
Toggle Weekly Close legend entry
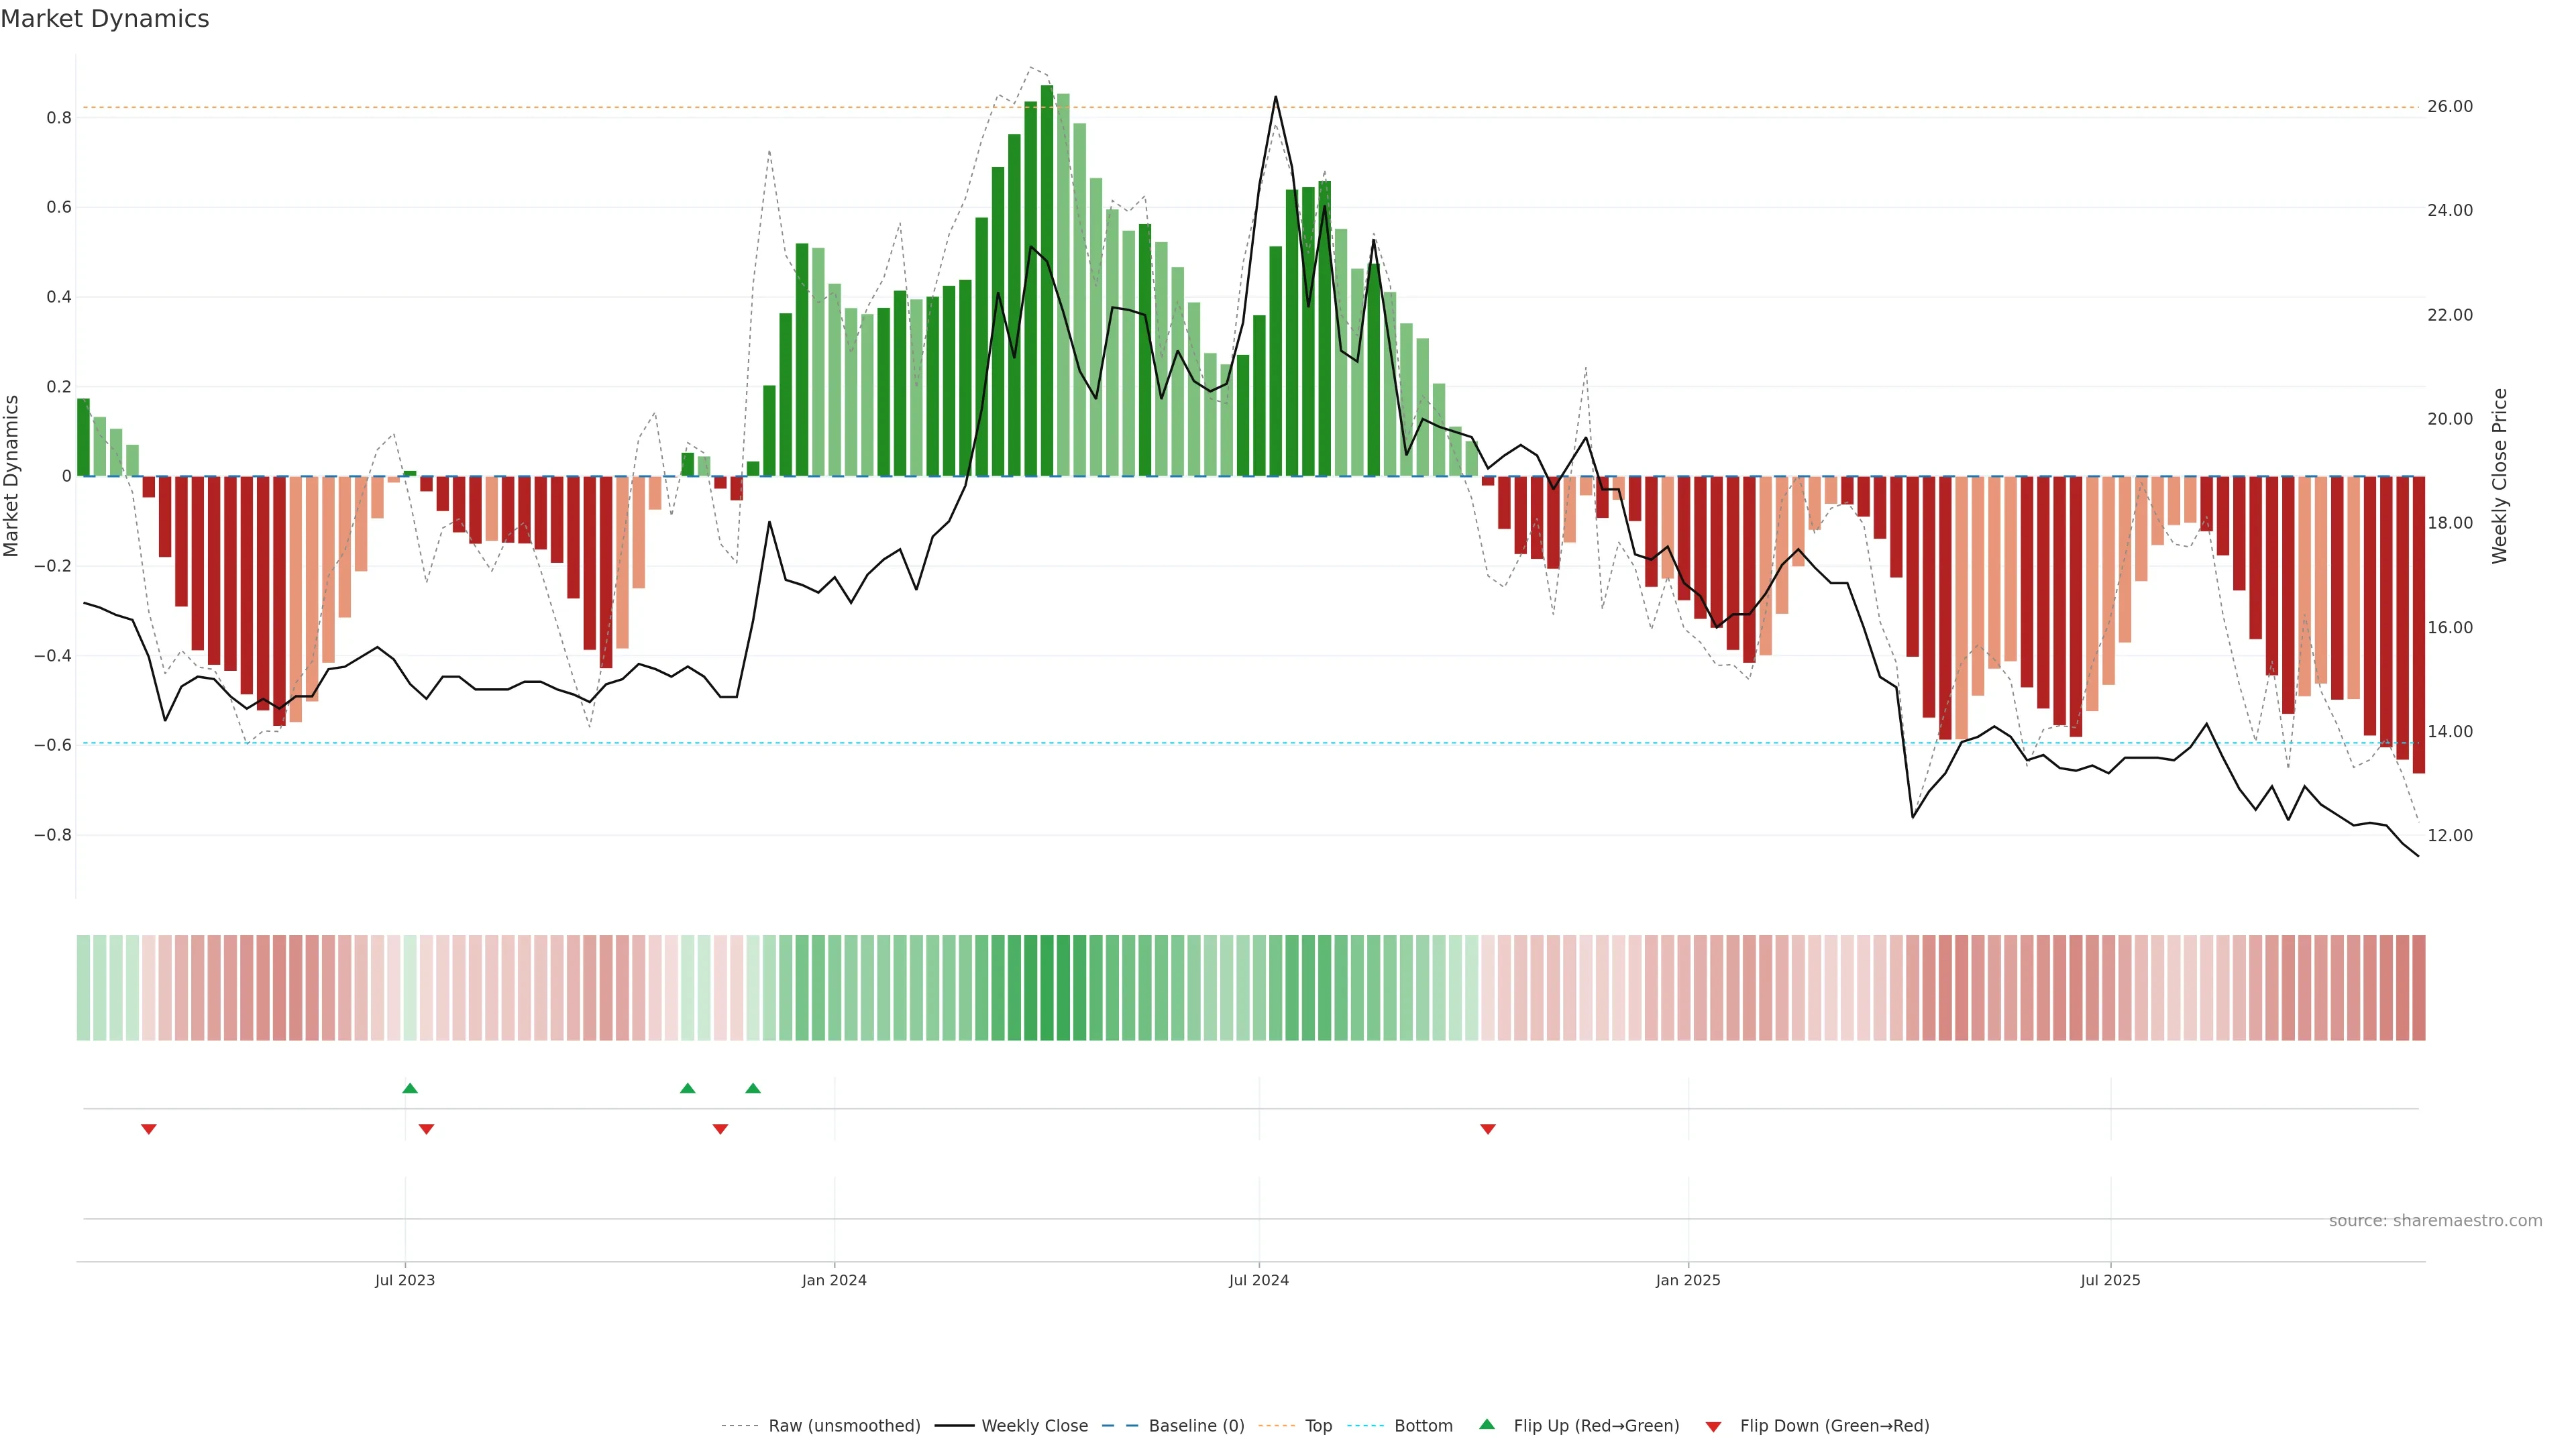pyautogui.click(x=1034, y=1426)
